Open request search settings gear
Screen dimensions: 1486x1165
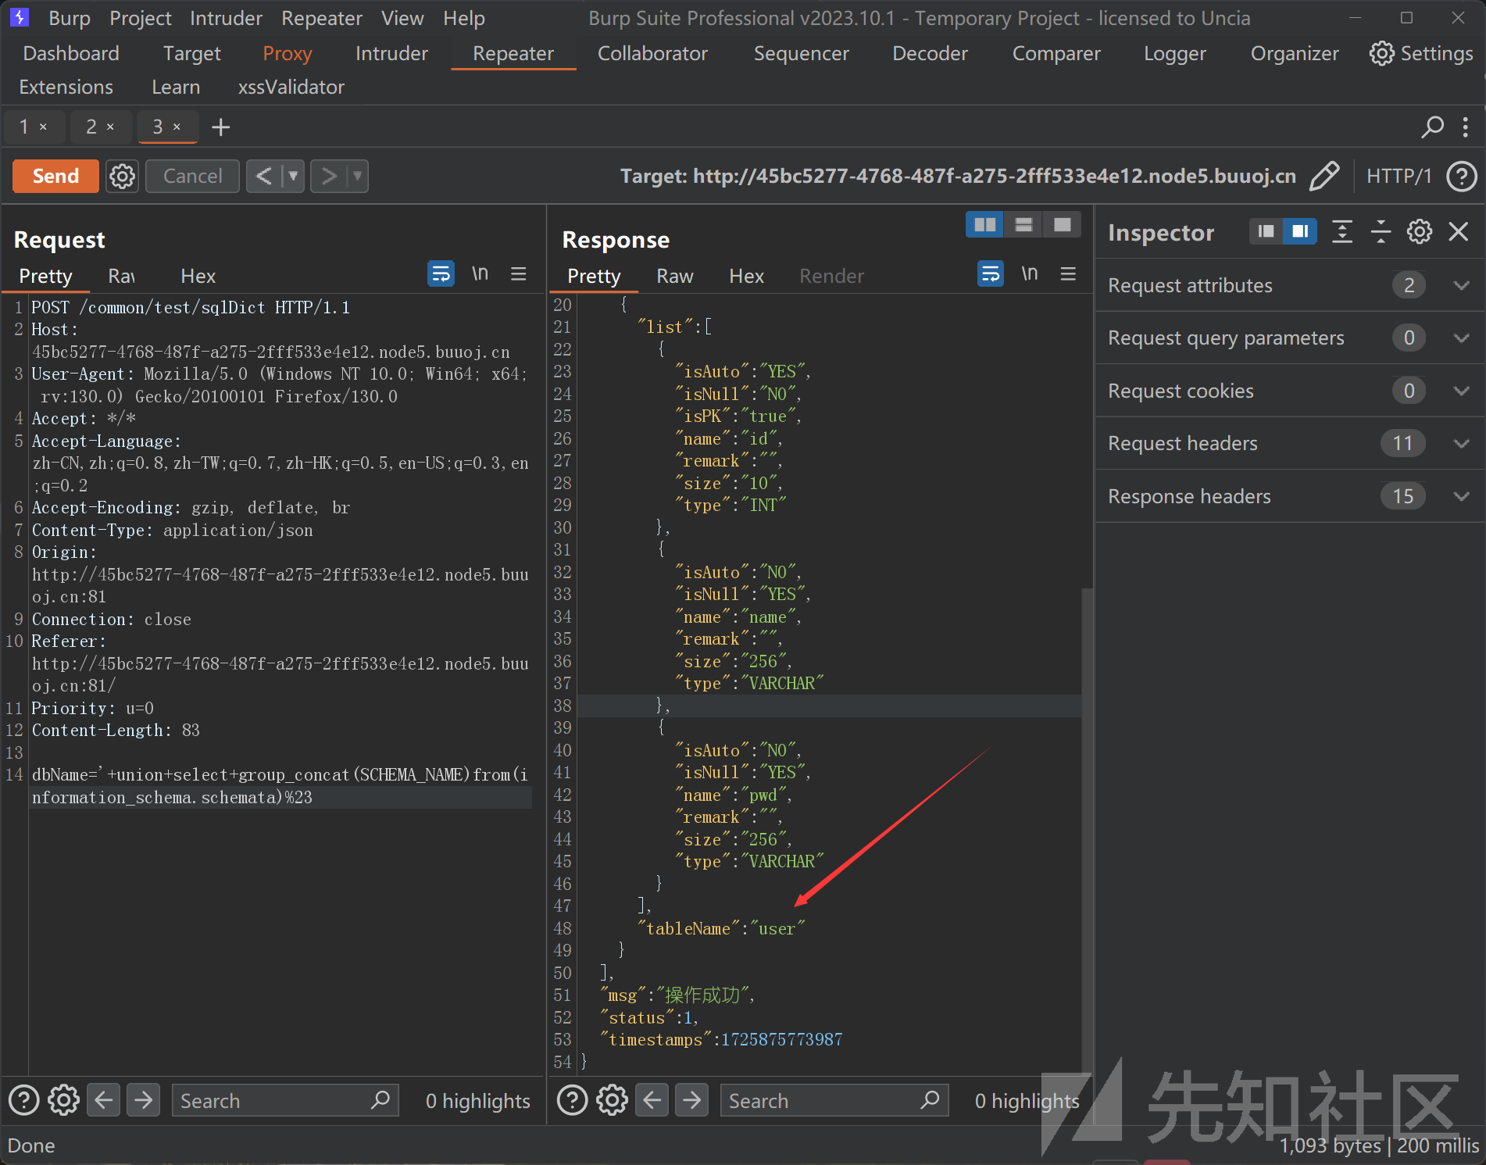pyautogui.click(x=63, y=1100)
